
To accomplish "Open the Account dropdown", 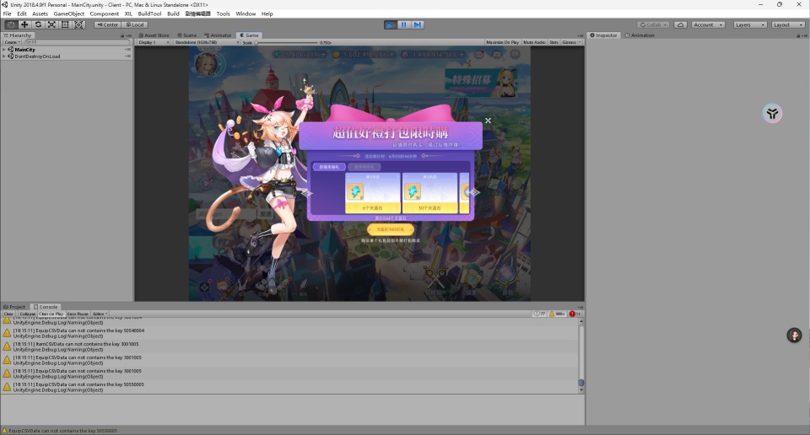I will (708, 24).
